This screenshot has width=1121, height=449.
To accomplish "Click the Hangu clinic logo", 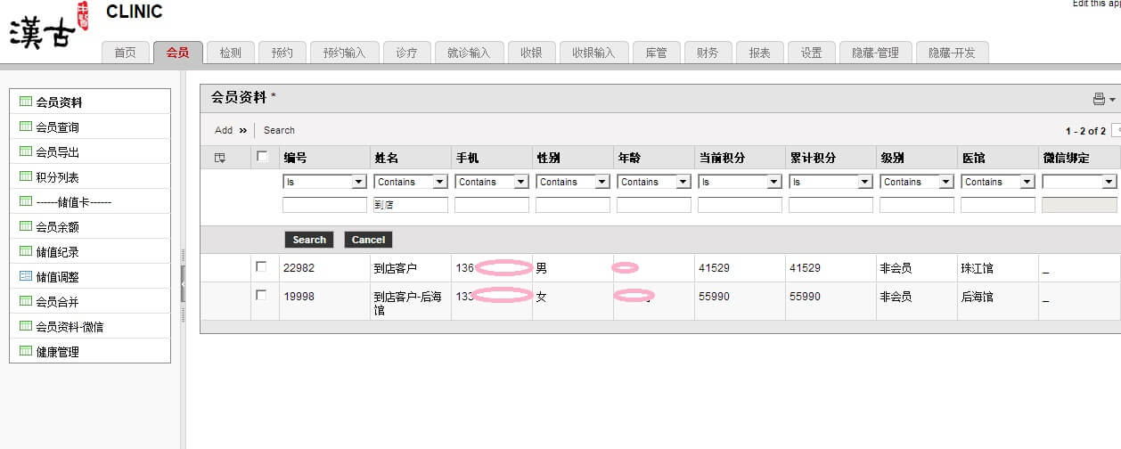I will [x=49, y=27].
